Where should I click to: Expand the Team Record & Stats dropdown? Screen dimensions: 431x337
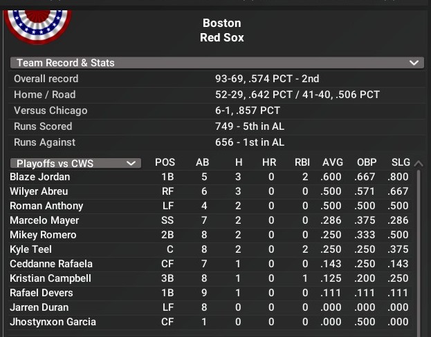[414, 63]
